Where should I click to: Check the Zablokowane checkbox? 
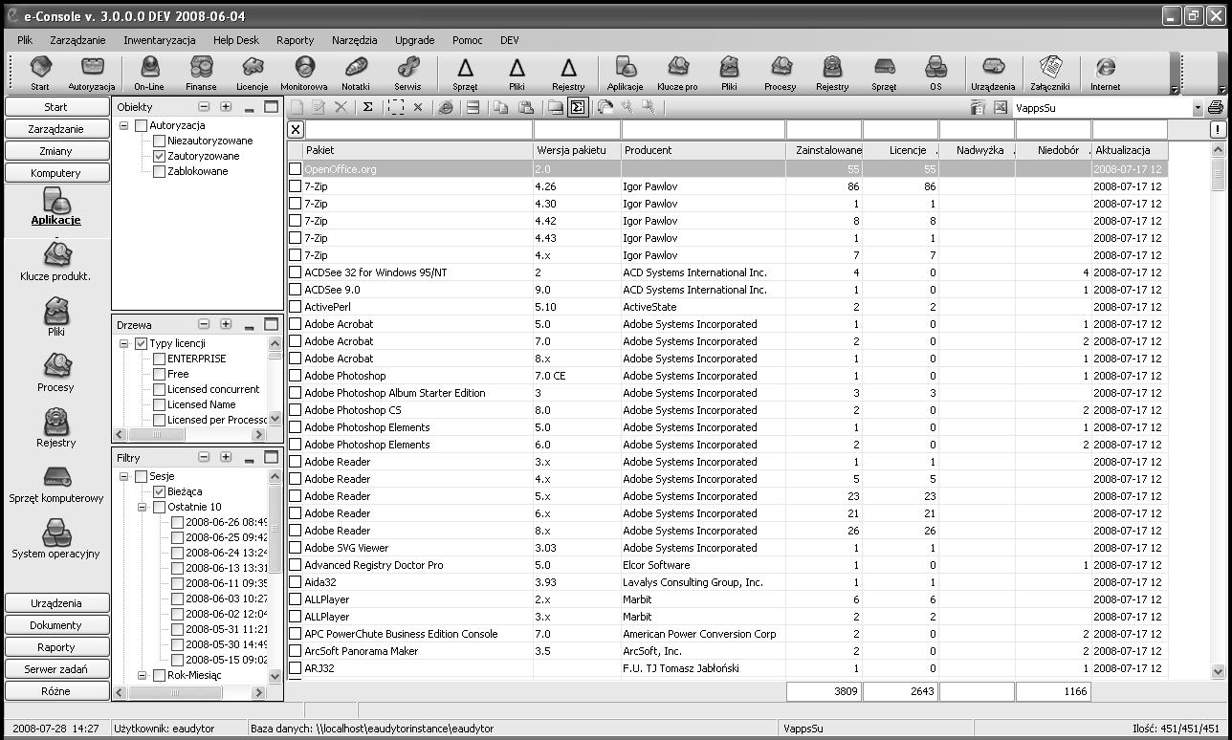point(160,171)
